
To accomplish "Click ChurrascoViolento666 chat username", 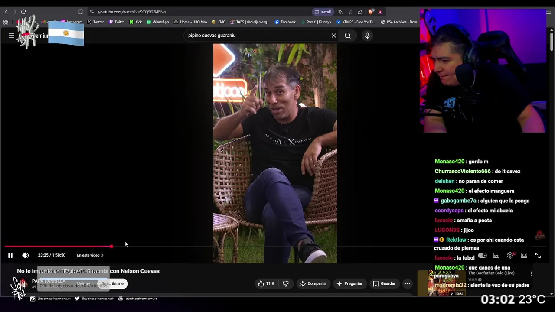I will (x=463, y=171).
